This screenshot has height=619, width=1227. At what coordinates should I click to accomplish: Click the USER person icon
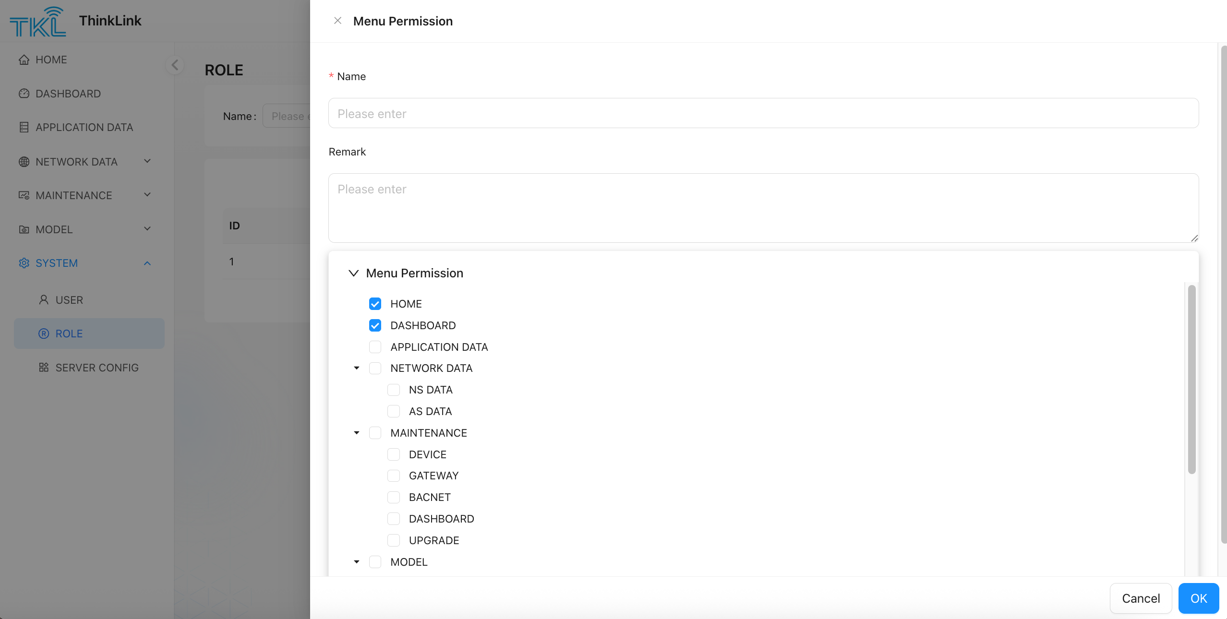coord(44,300)
